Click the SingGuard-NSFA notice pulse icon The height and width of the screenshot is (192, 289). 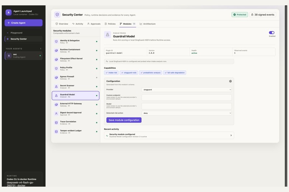click(x=107, y=61)
